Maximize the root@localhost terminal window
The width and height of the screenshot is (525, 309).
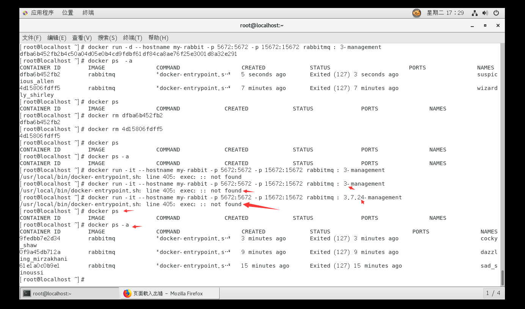click(x=485, y=25)
